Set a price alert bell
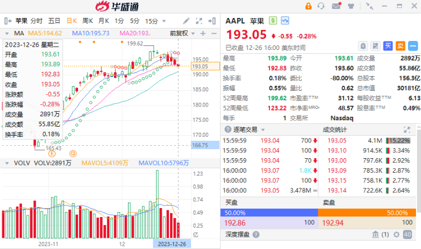The width and height of the screenshot is (421, 249). [363, 46]
